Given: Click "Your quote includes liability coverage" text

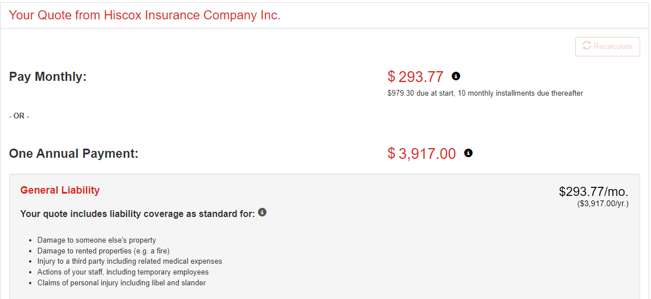Looking at the screenshot, I should 137,214.
